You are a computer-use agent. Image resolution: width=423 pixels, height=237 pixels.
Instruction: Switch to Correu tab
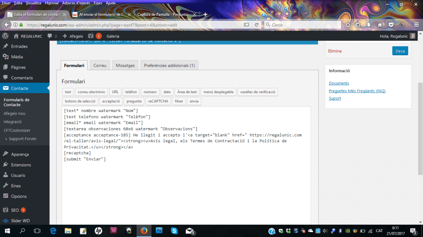point(100,65)
